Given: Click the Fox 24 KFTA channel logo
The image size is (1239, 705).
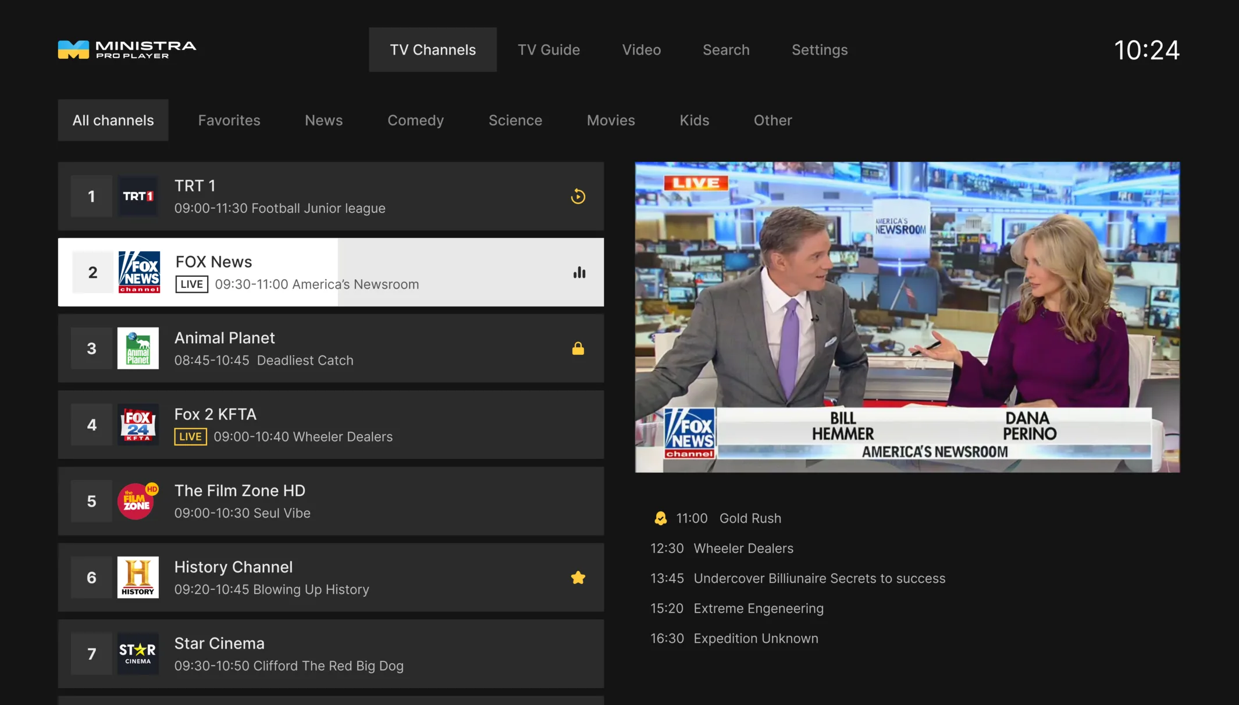Looking at the screenshot, I should pos(138,425).
